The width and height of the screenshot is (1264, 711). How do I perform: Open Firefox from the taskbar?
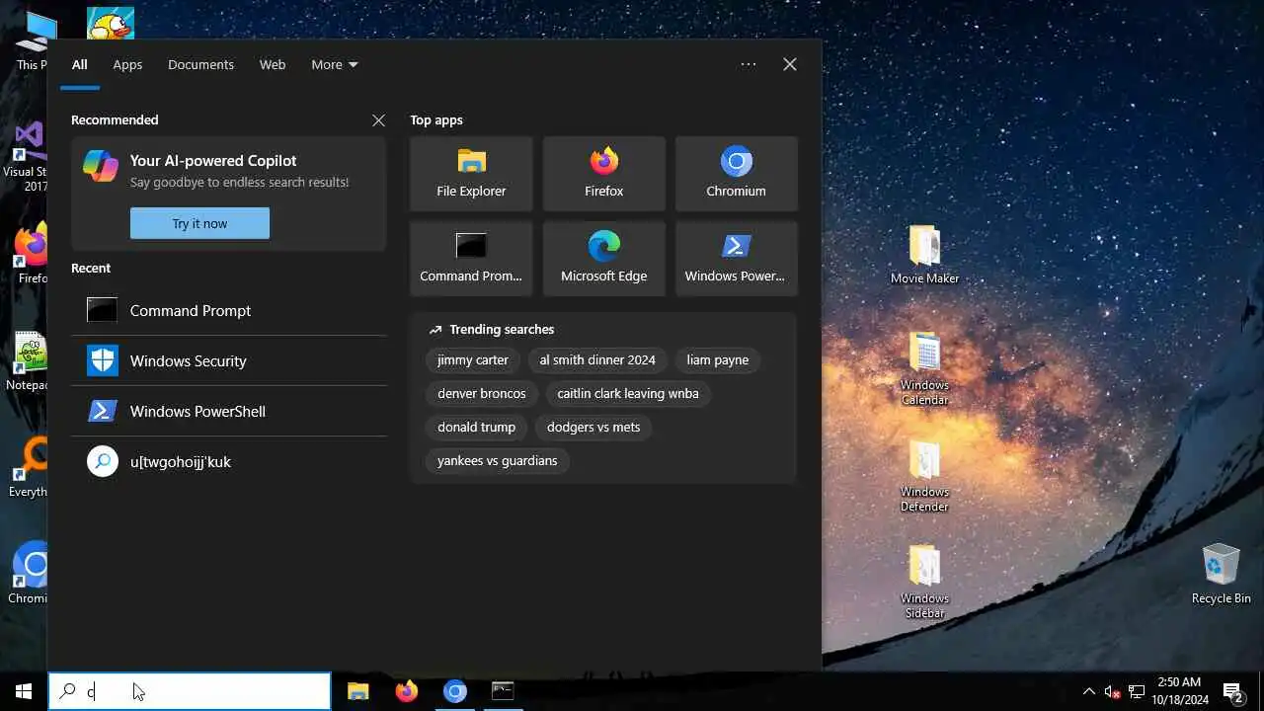coord(406,691)
